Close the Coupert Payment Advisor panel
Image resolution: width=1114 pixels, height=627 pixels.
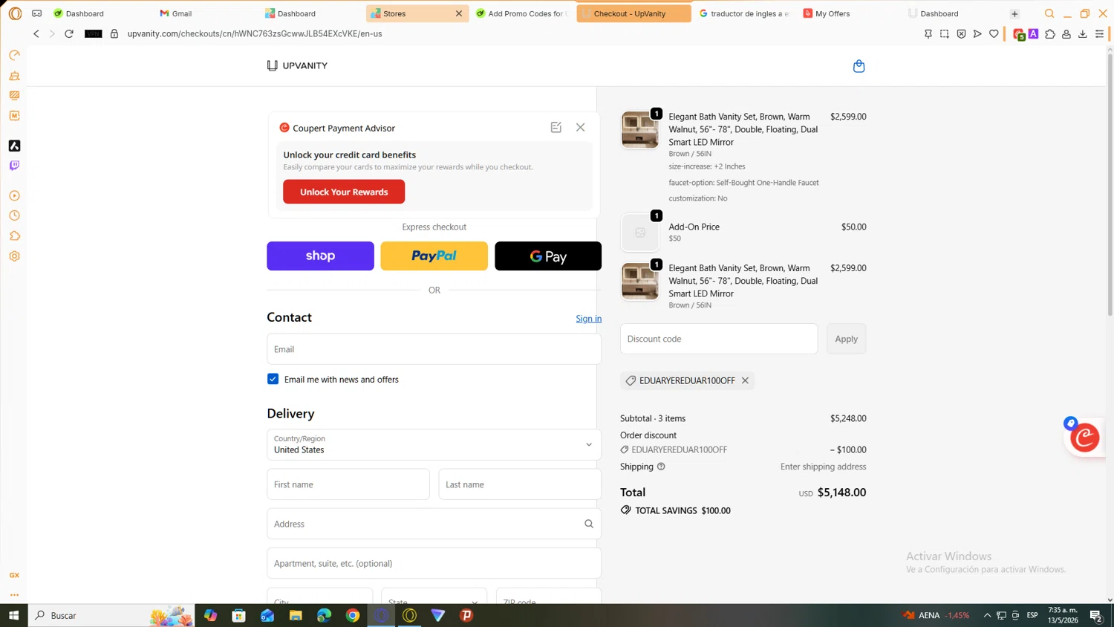click(x=580, y=127)
